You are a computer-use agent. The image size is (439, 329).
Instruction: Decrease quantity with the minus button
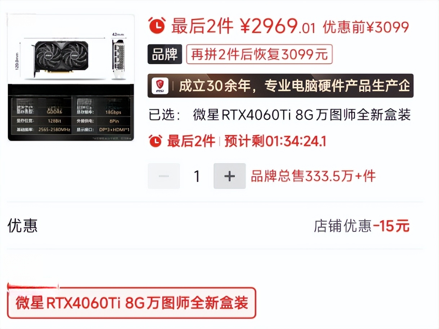164,176
